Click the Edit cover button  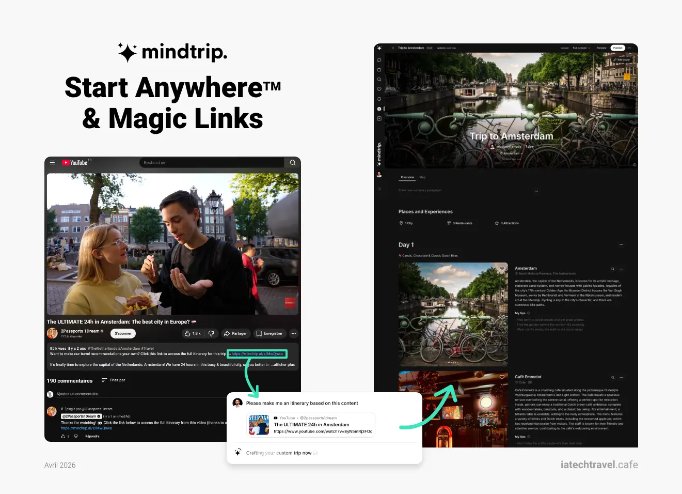coord(622,60)
